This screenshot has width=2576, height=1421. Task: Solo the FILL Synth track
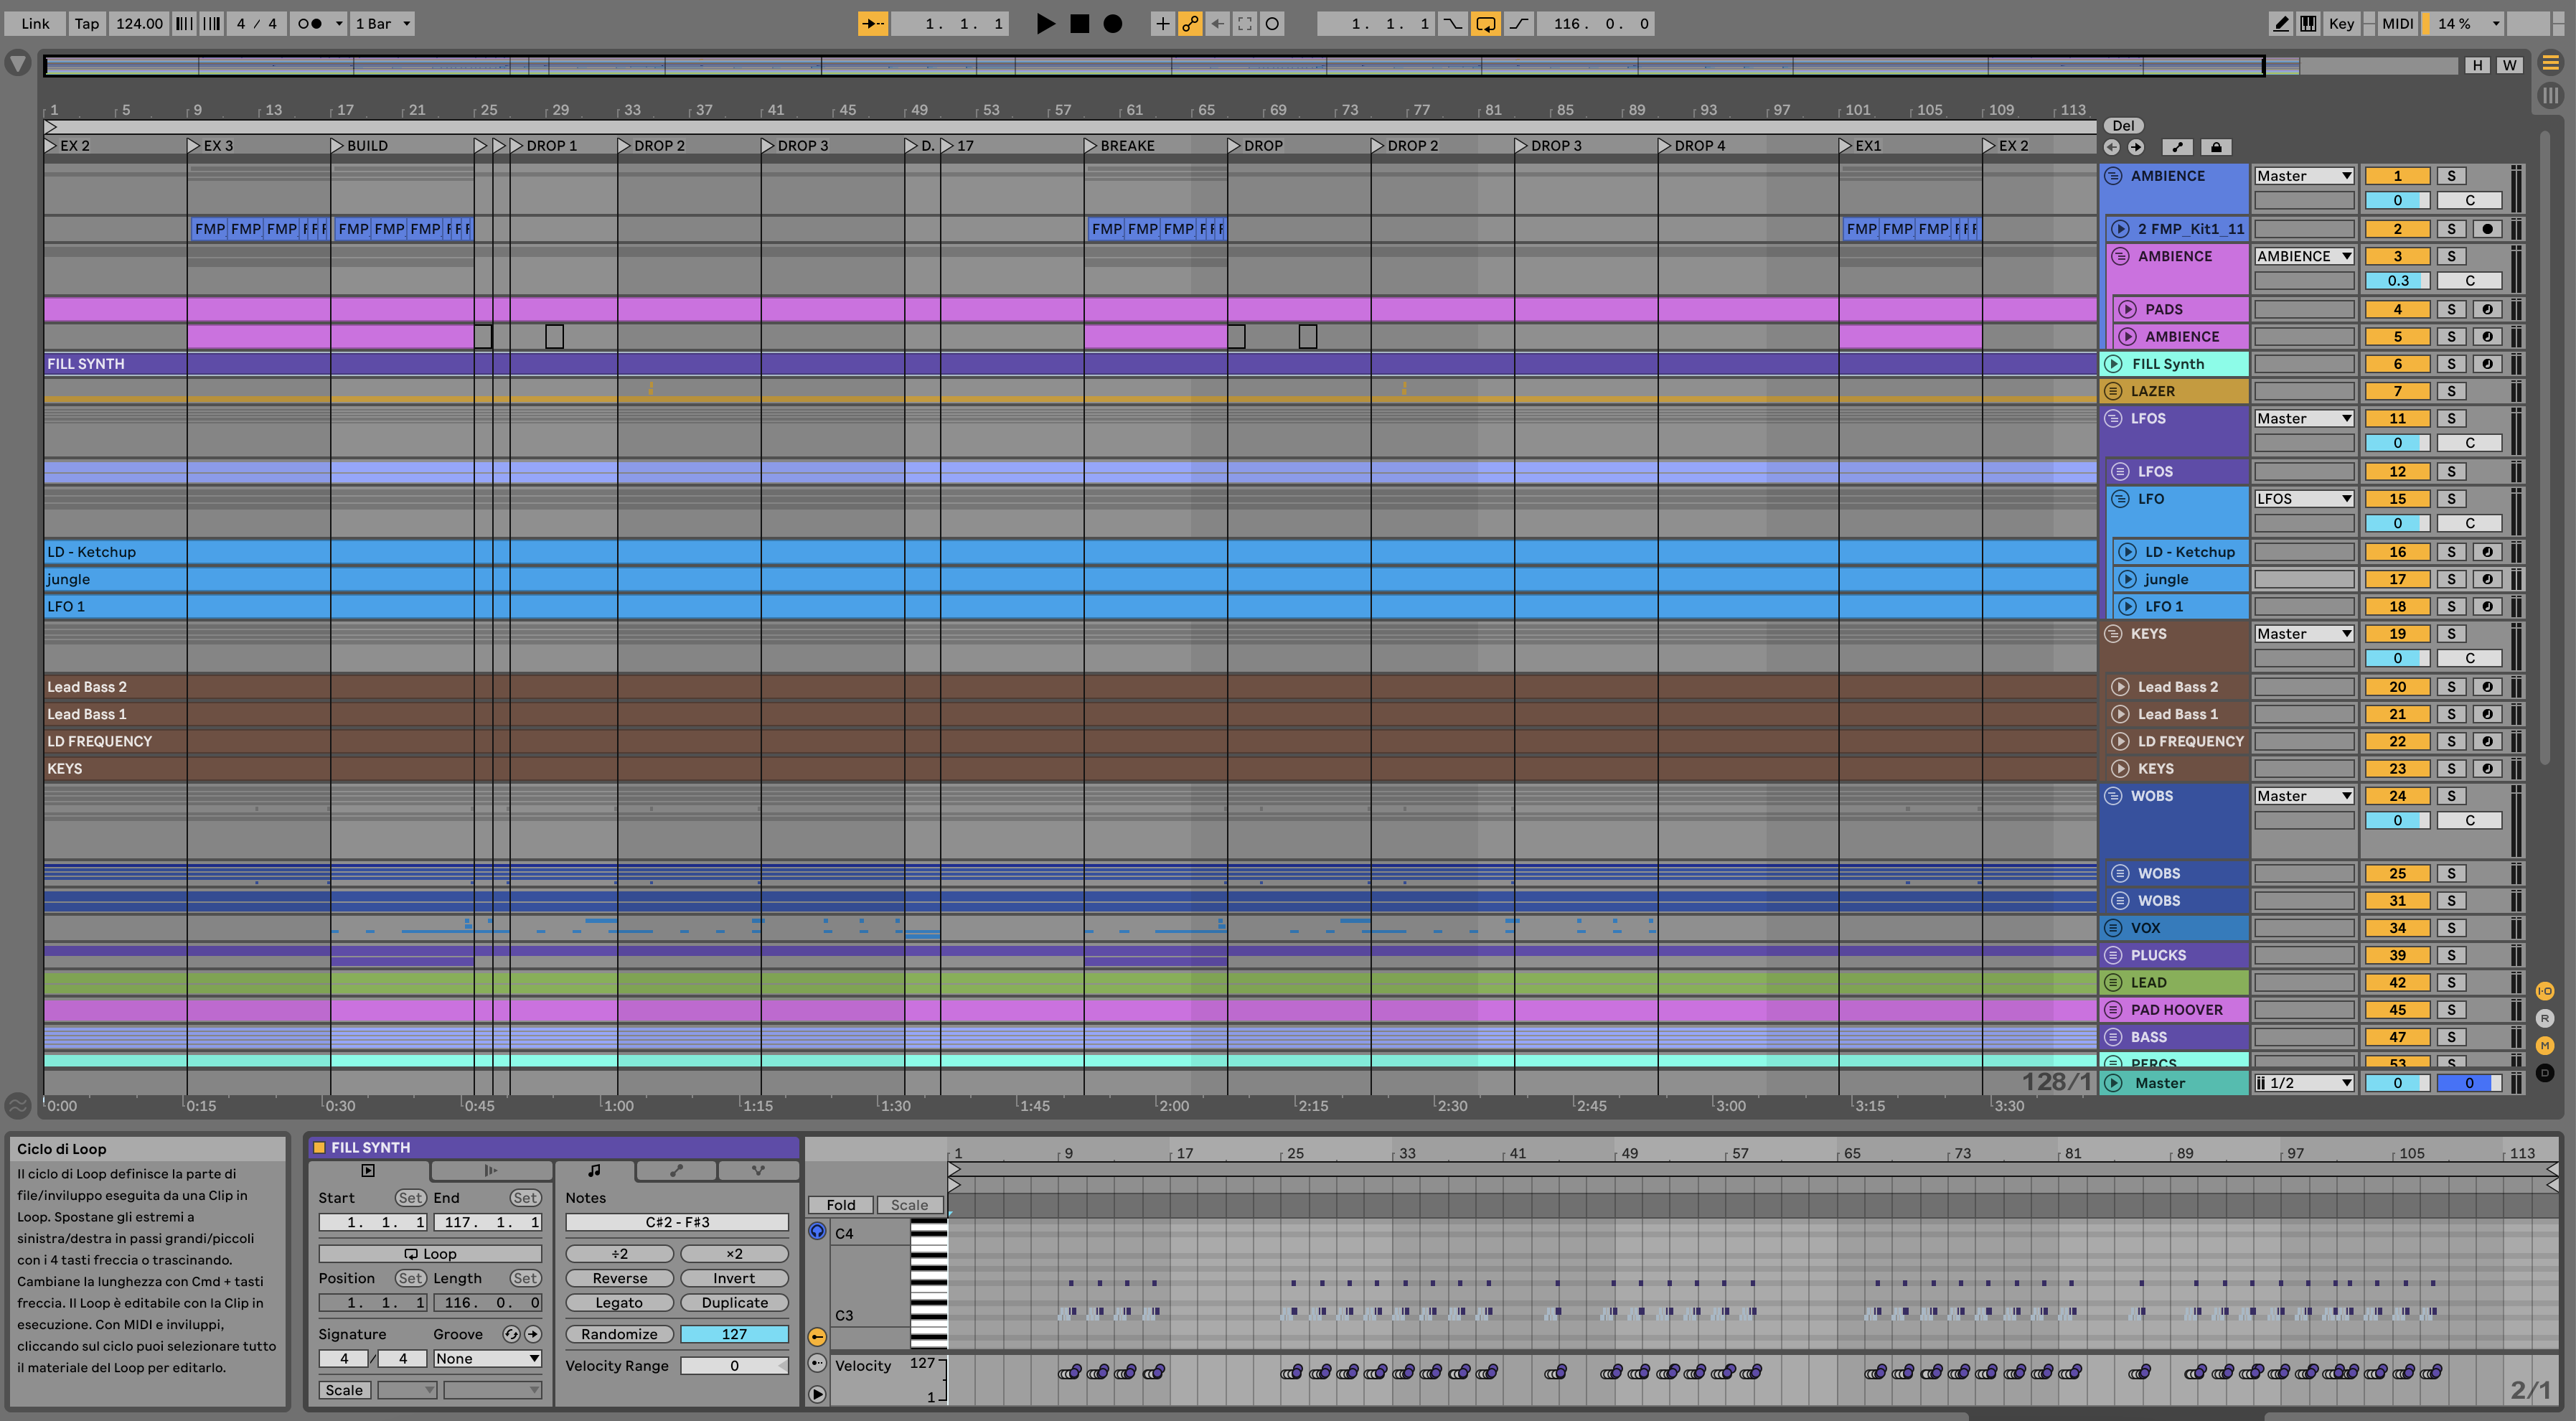(x=2451, y=364)
